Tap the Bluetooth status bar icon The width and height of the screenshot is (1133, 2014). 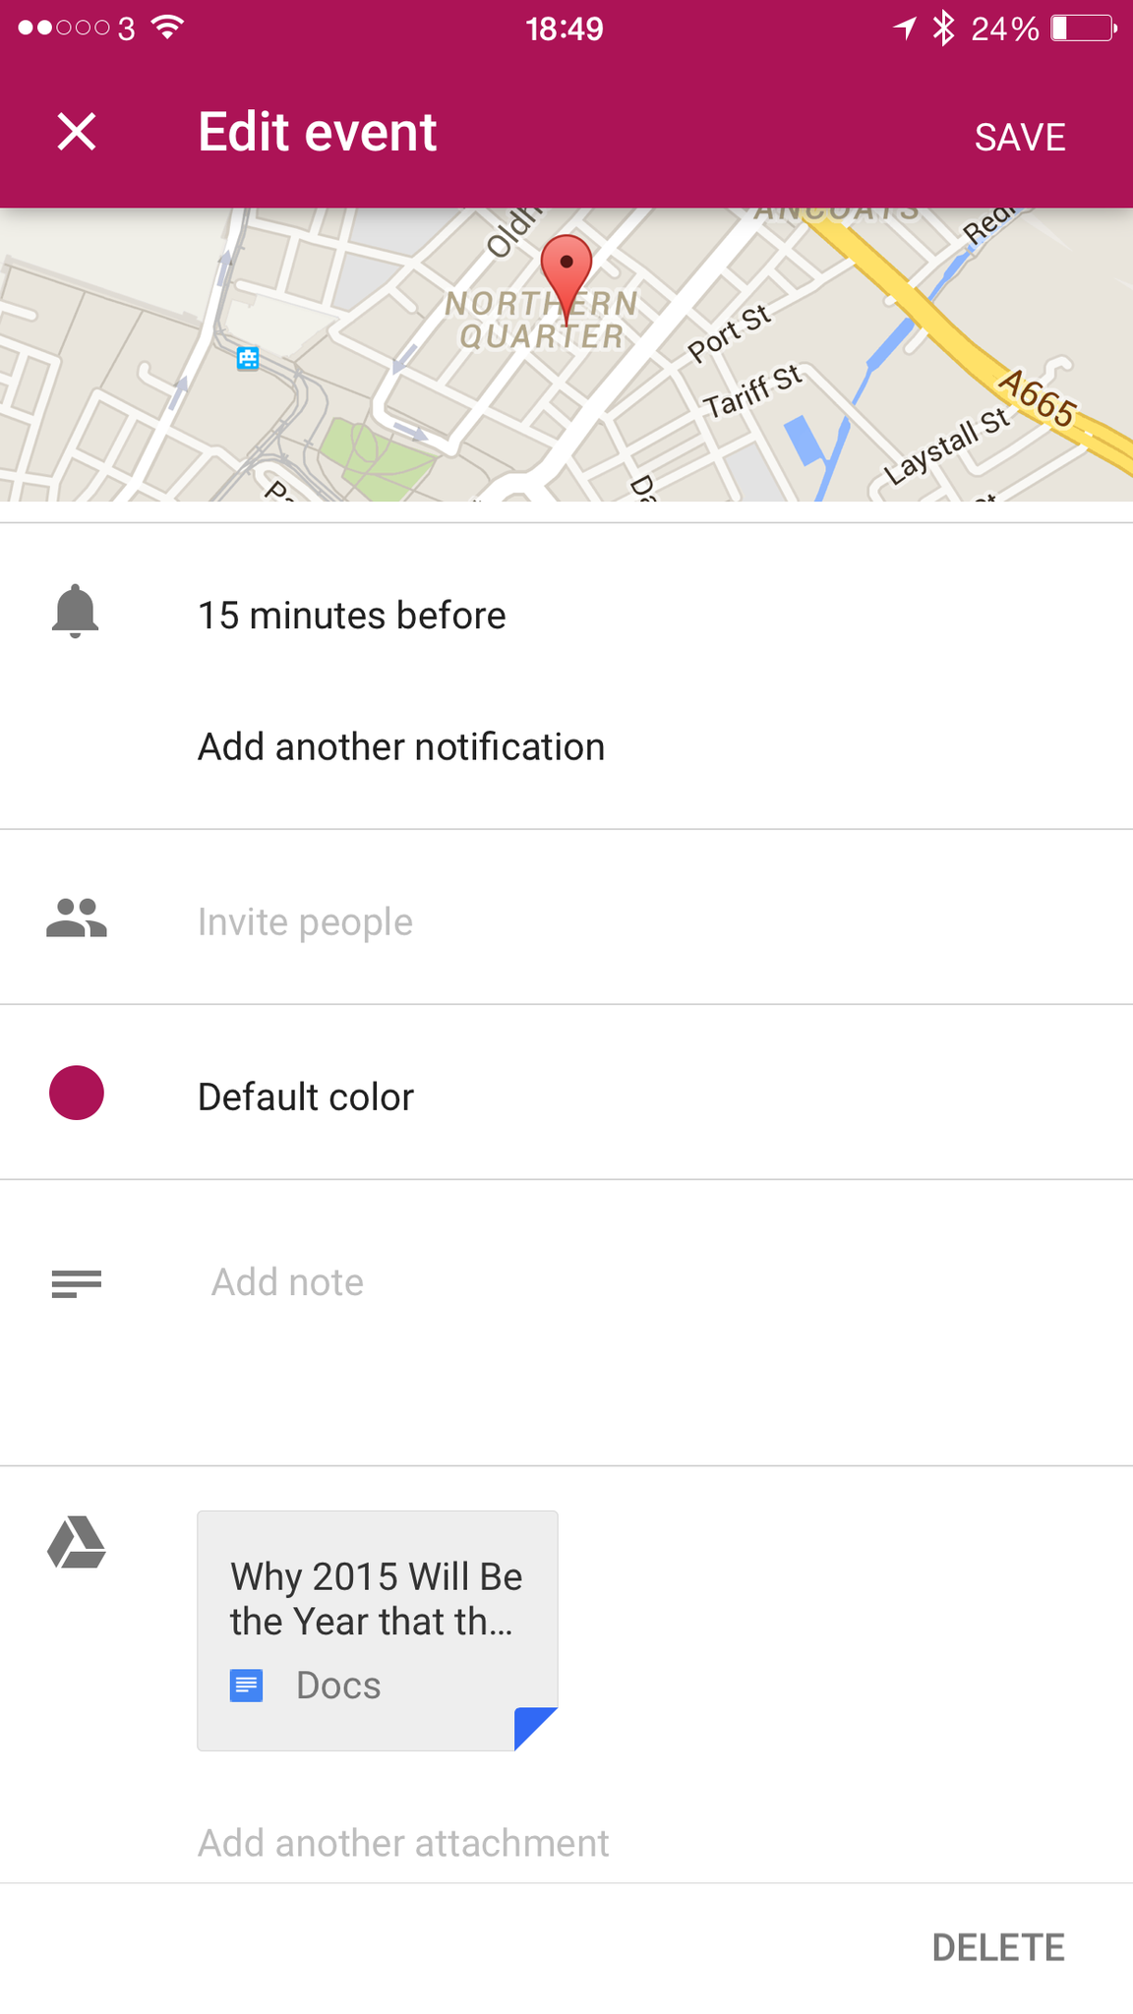tap(944, 29)
